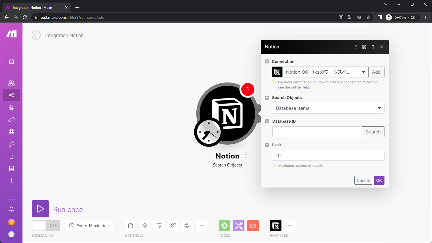Open module panel three-dots menu

(x=356, y=47)
